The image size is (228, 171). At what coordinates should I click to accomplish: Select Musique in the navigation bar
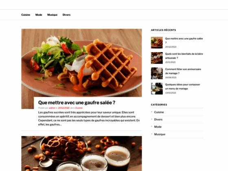(53, 15)
